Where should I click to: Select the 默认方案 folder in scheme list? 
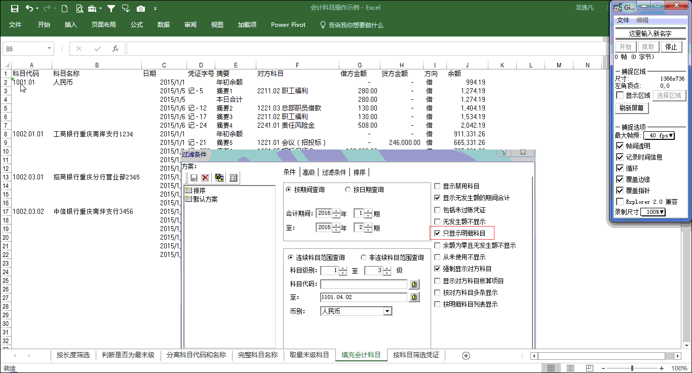201,199
